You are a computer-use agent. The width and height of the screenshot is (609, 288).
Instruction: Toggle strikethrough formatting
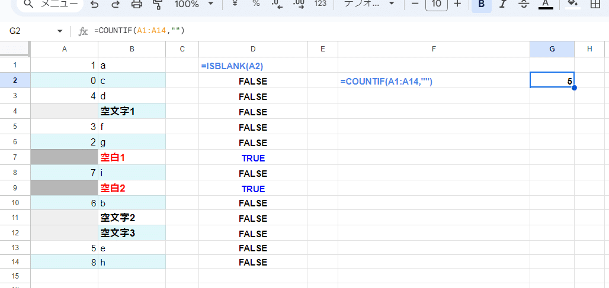(x=524, y=4)
